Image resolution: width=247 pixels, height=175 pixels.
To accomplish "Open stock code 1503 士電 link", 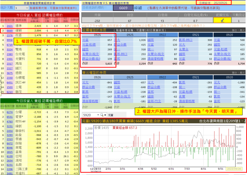I will coord(10,87).
